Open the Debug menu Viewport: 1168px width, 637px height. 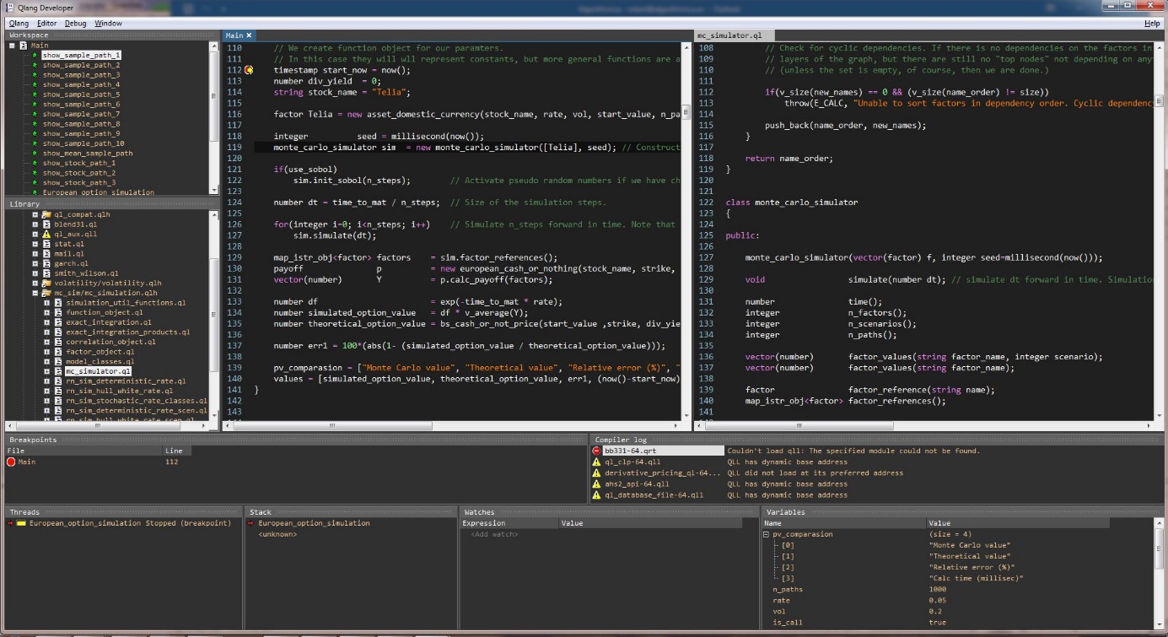(x=76, y=23)
